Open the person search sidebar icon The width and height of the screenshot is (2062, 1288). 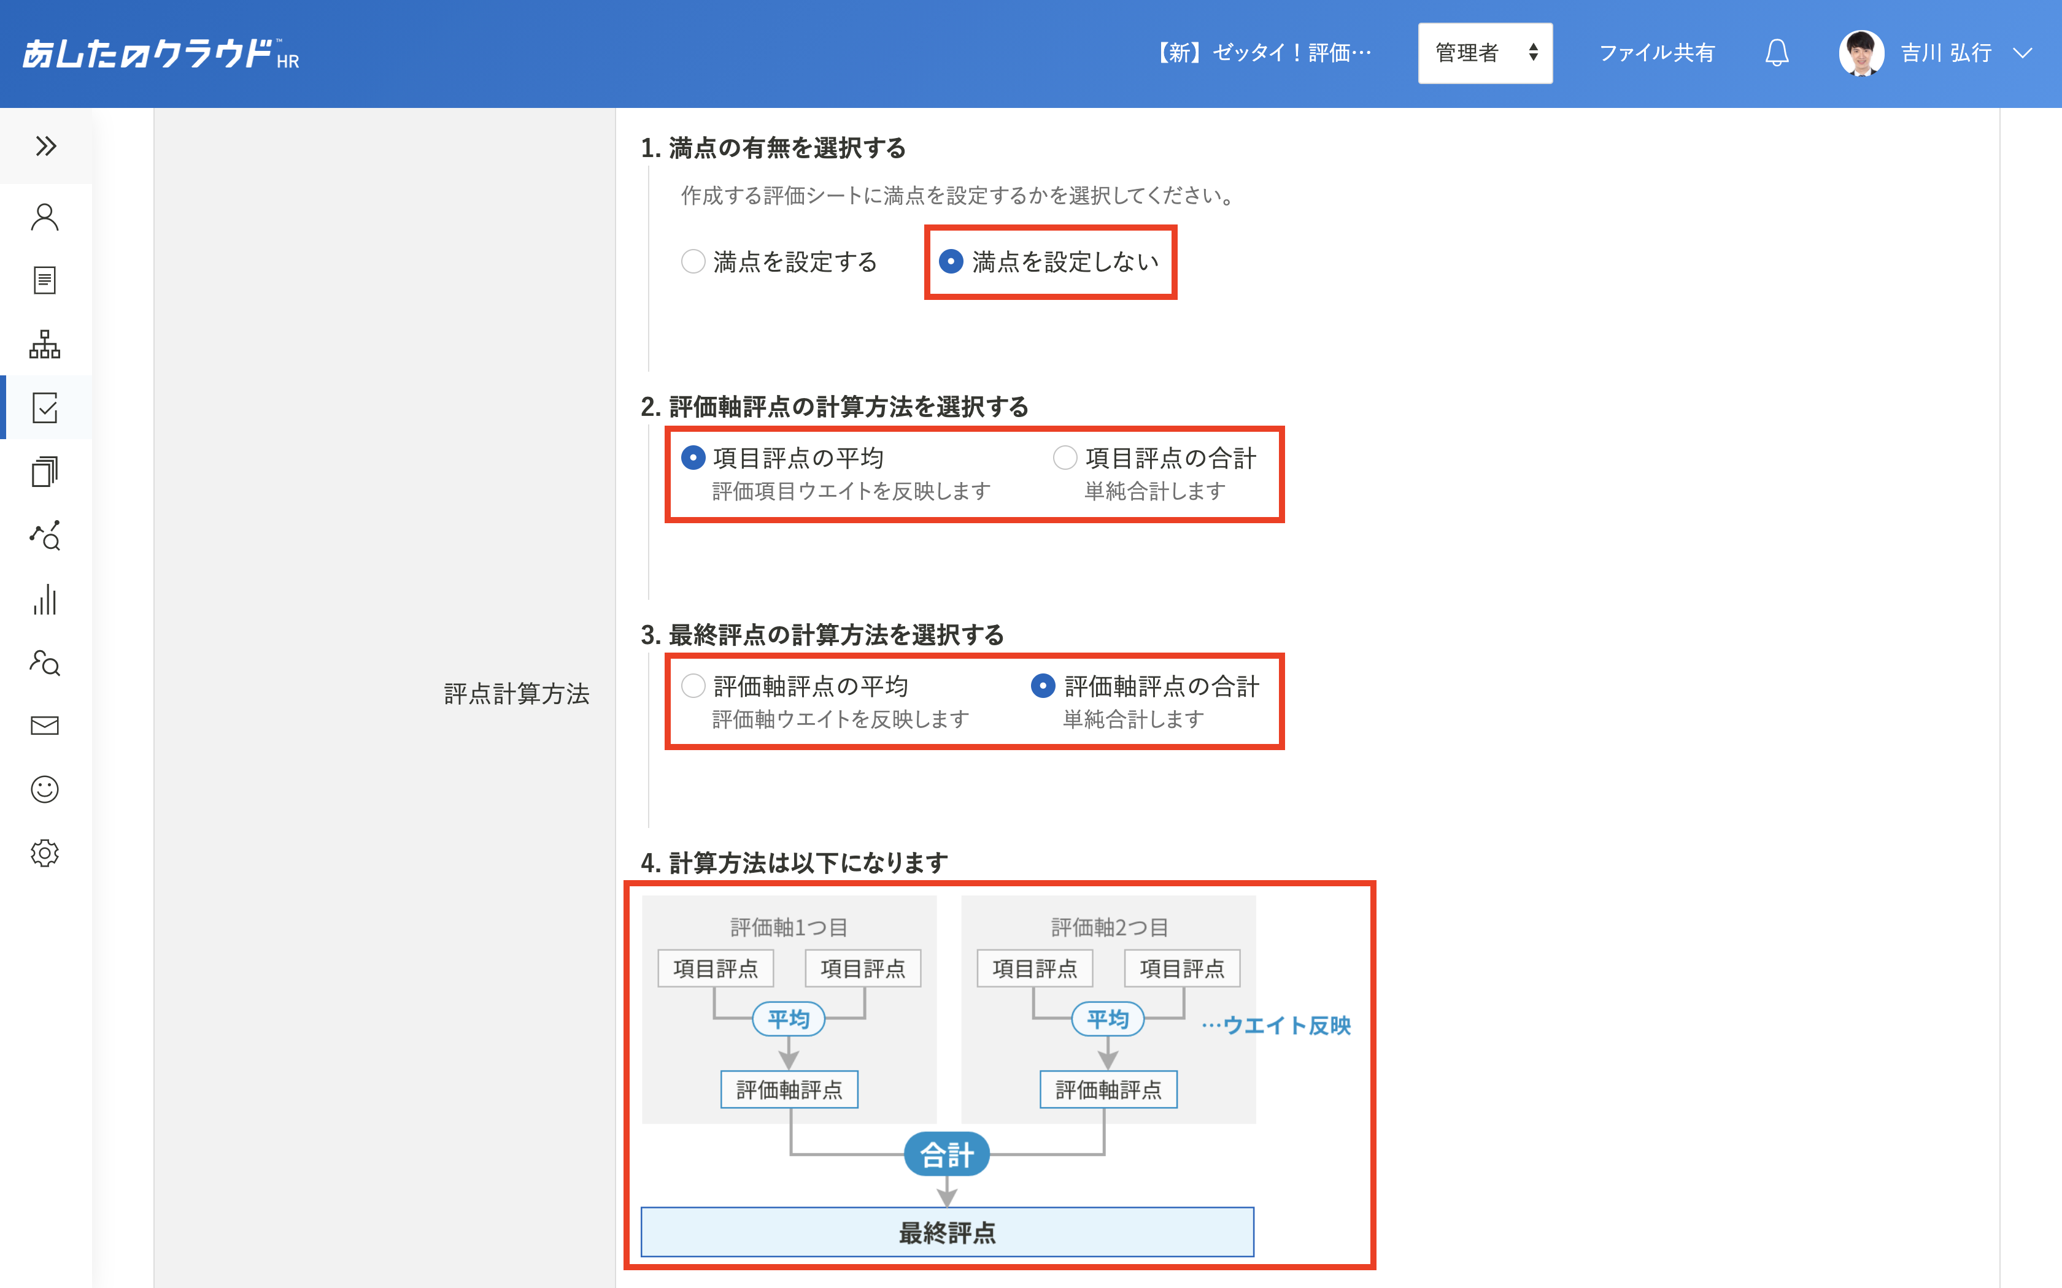tap(45, 662)
